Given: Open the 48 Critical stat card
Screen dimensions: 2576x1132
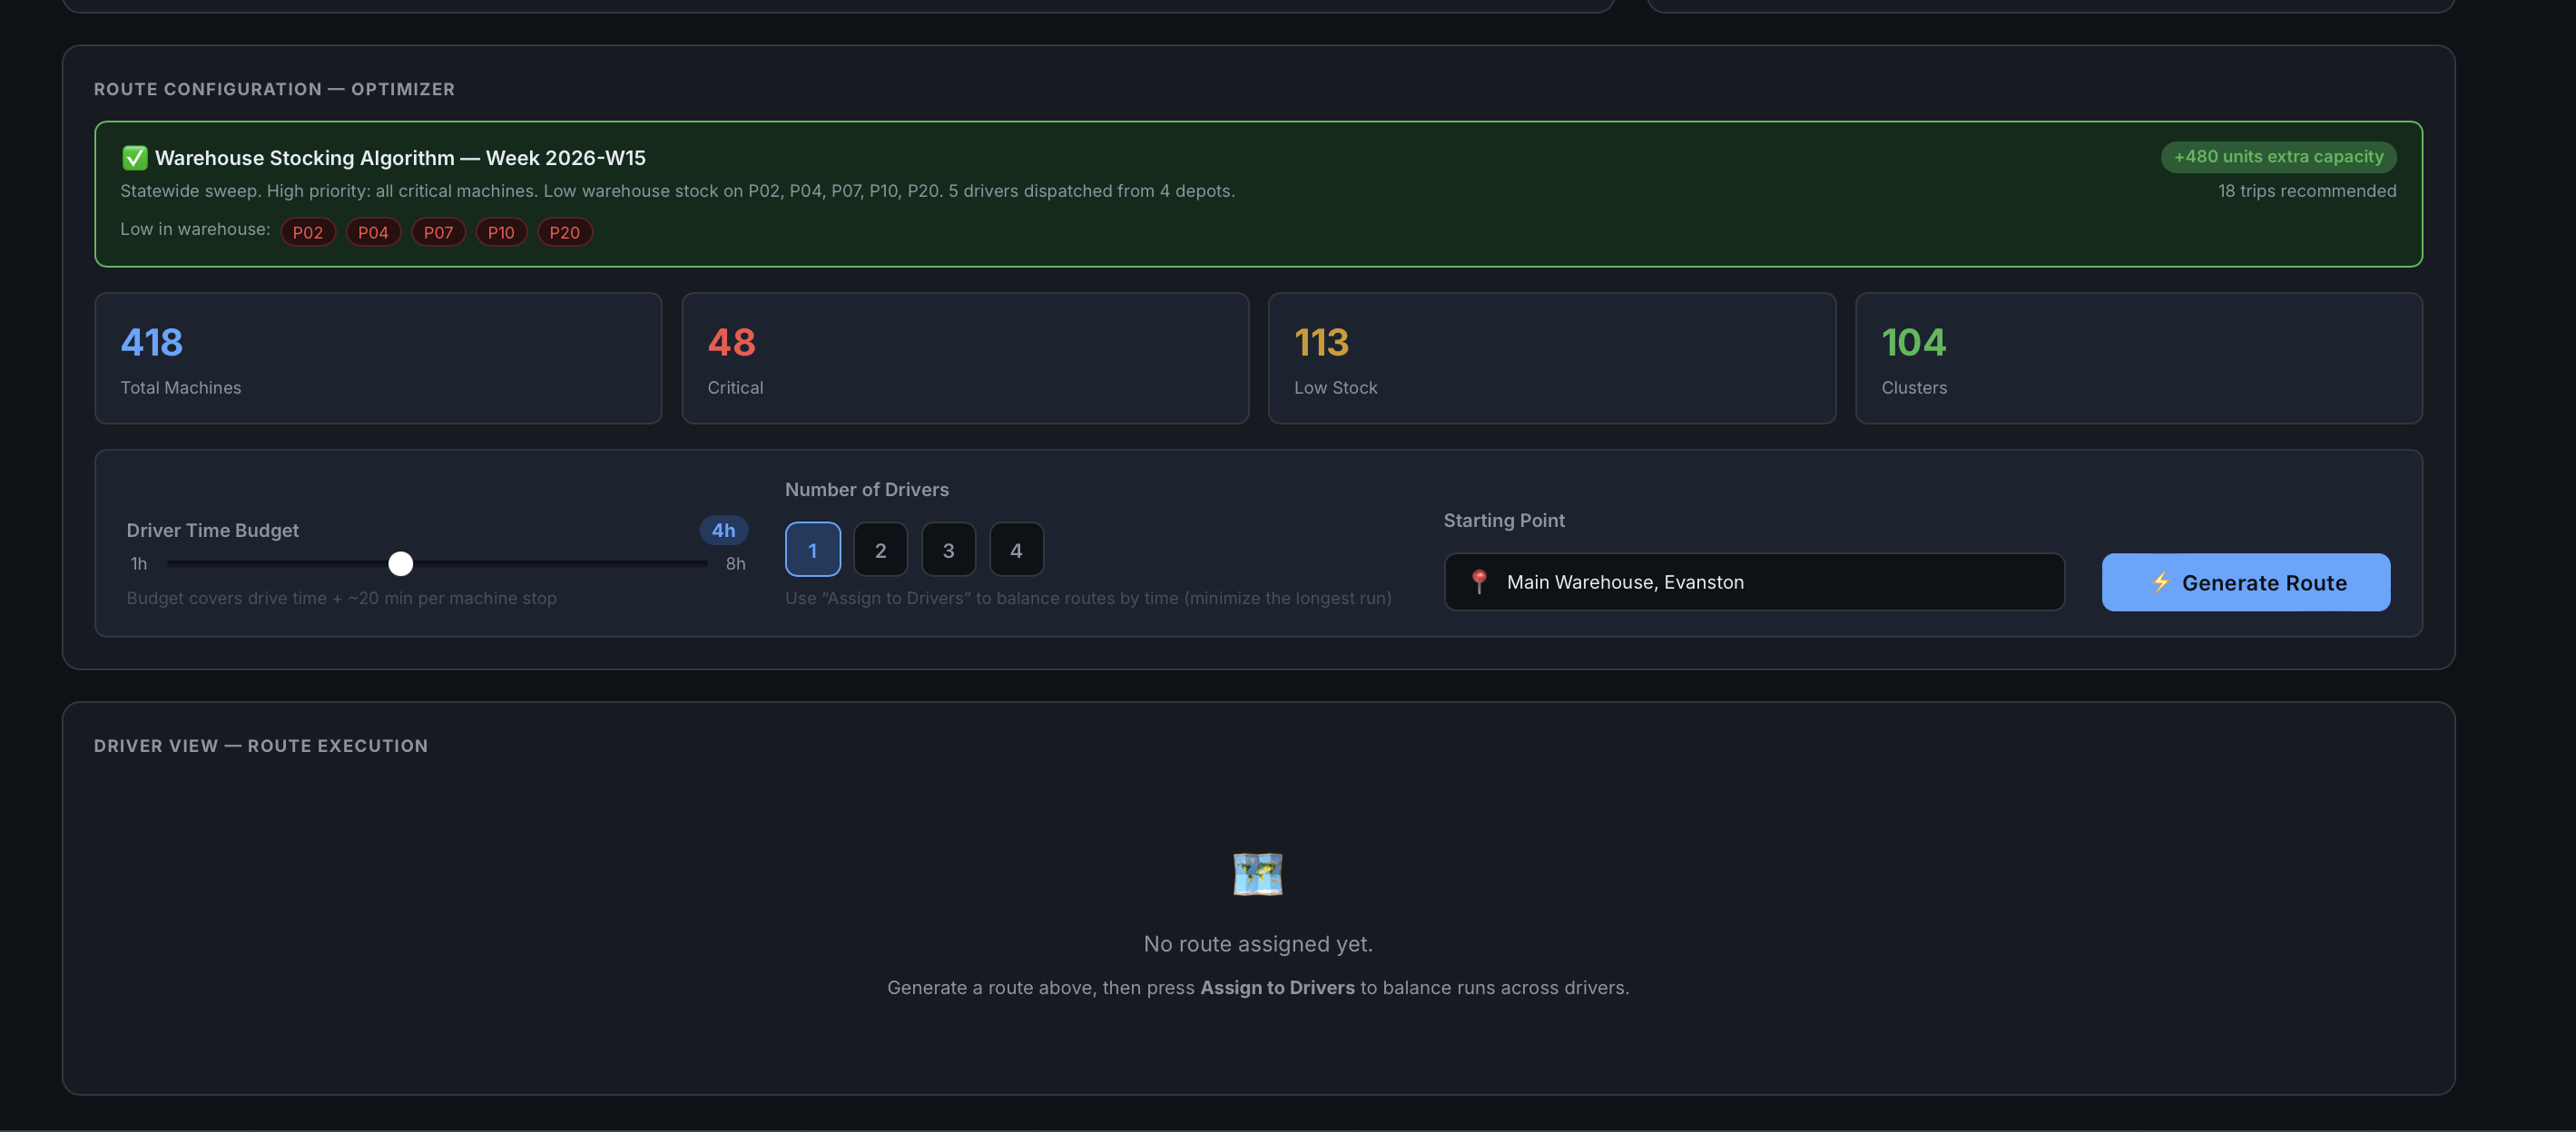Looking at the screenshot, I should pos(964,357).
